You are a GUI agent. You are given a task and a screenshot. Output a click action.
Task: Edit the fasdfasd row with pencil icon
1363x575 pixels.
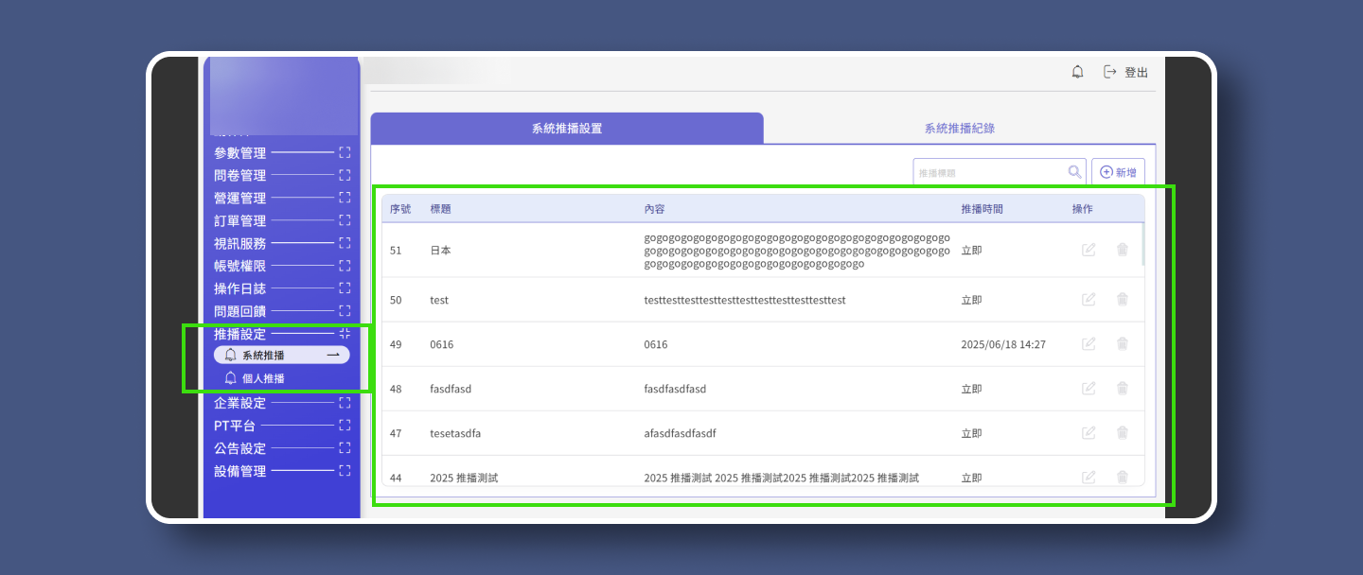click(1089, 389)
